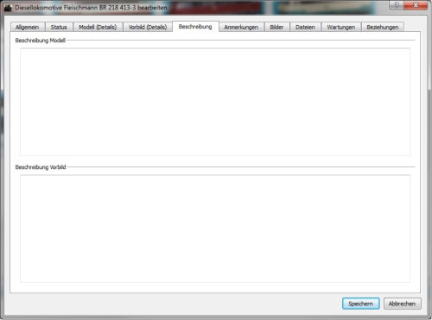Open the Anmerkungen tab
This screenshot has height=320, width=432.
click(241, 27)
